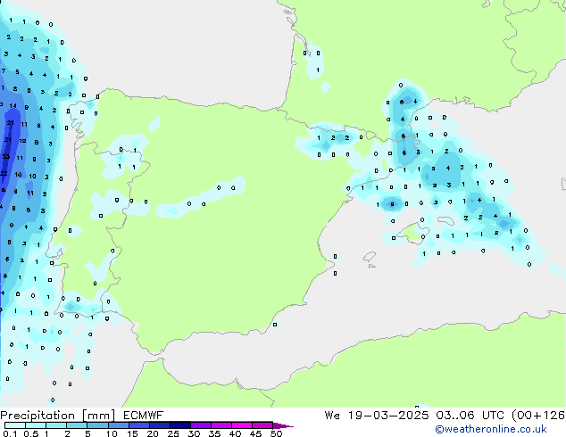Click the legend label '50'
This screenshot has height=437, width=566.
[x=276, y=433]
